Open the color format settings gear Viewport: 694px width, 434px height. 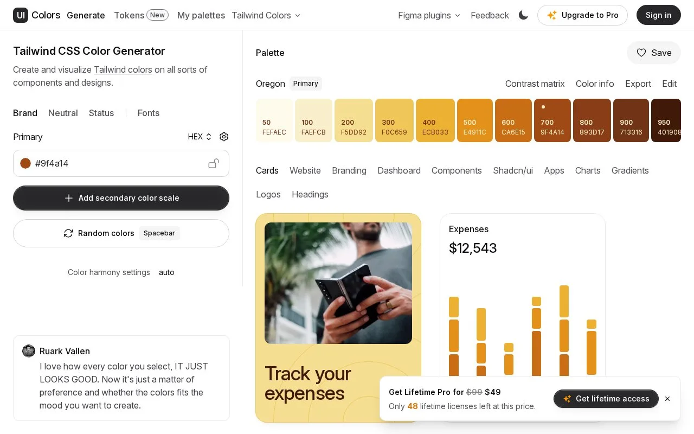pos(224,137)
